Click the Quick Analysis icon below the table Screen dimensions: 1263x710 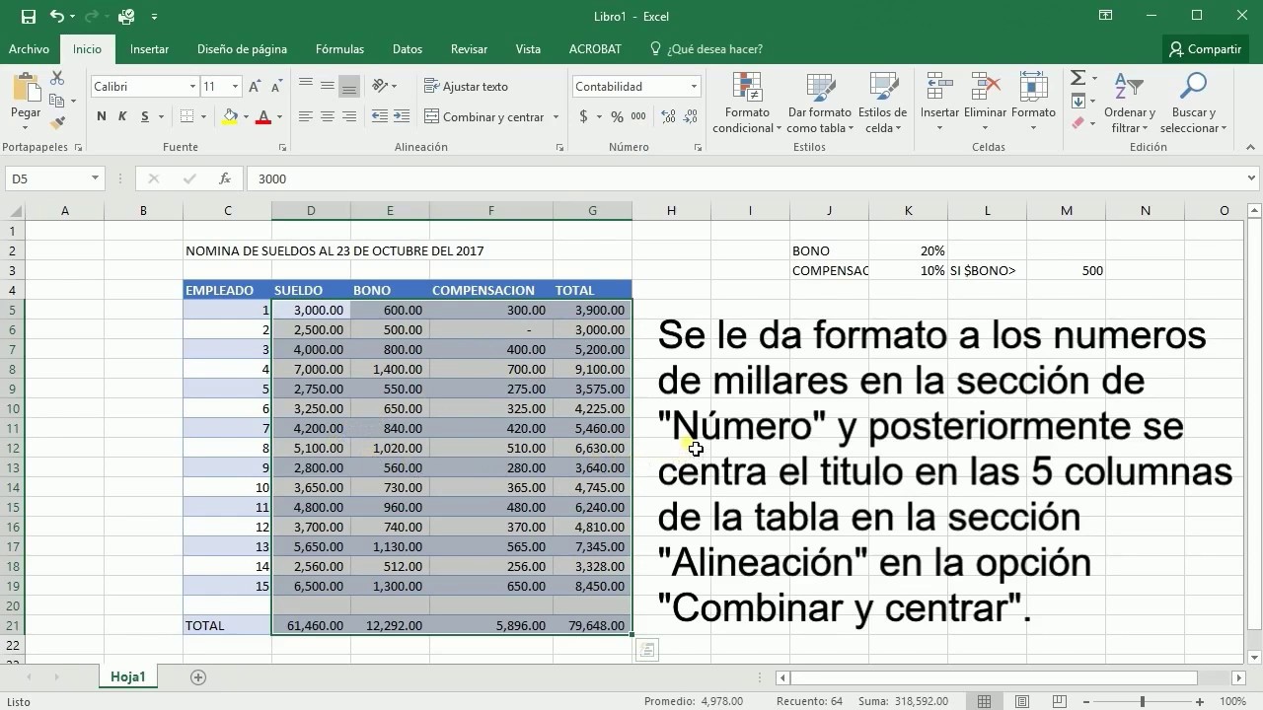tap(646, 649)
